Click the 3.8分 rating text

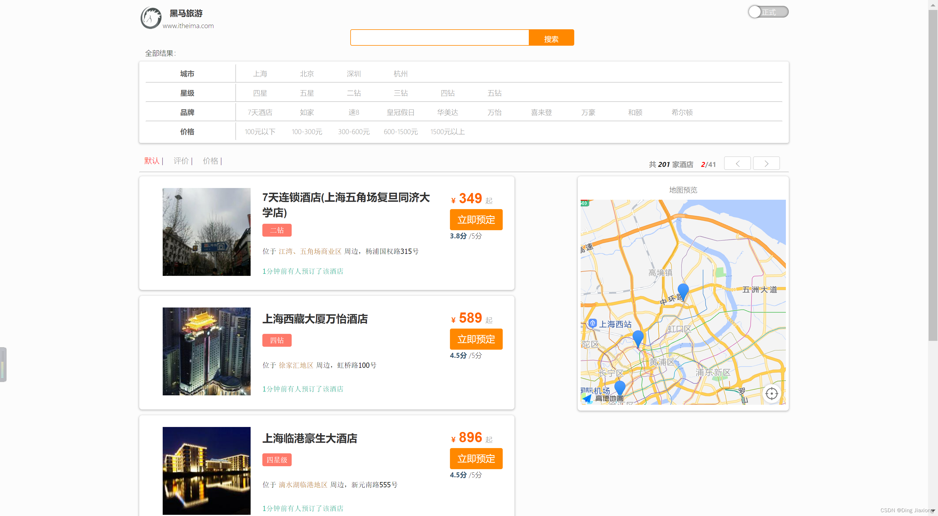(x=458, y=236)
